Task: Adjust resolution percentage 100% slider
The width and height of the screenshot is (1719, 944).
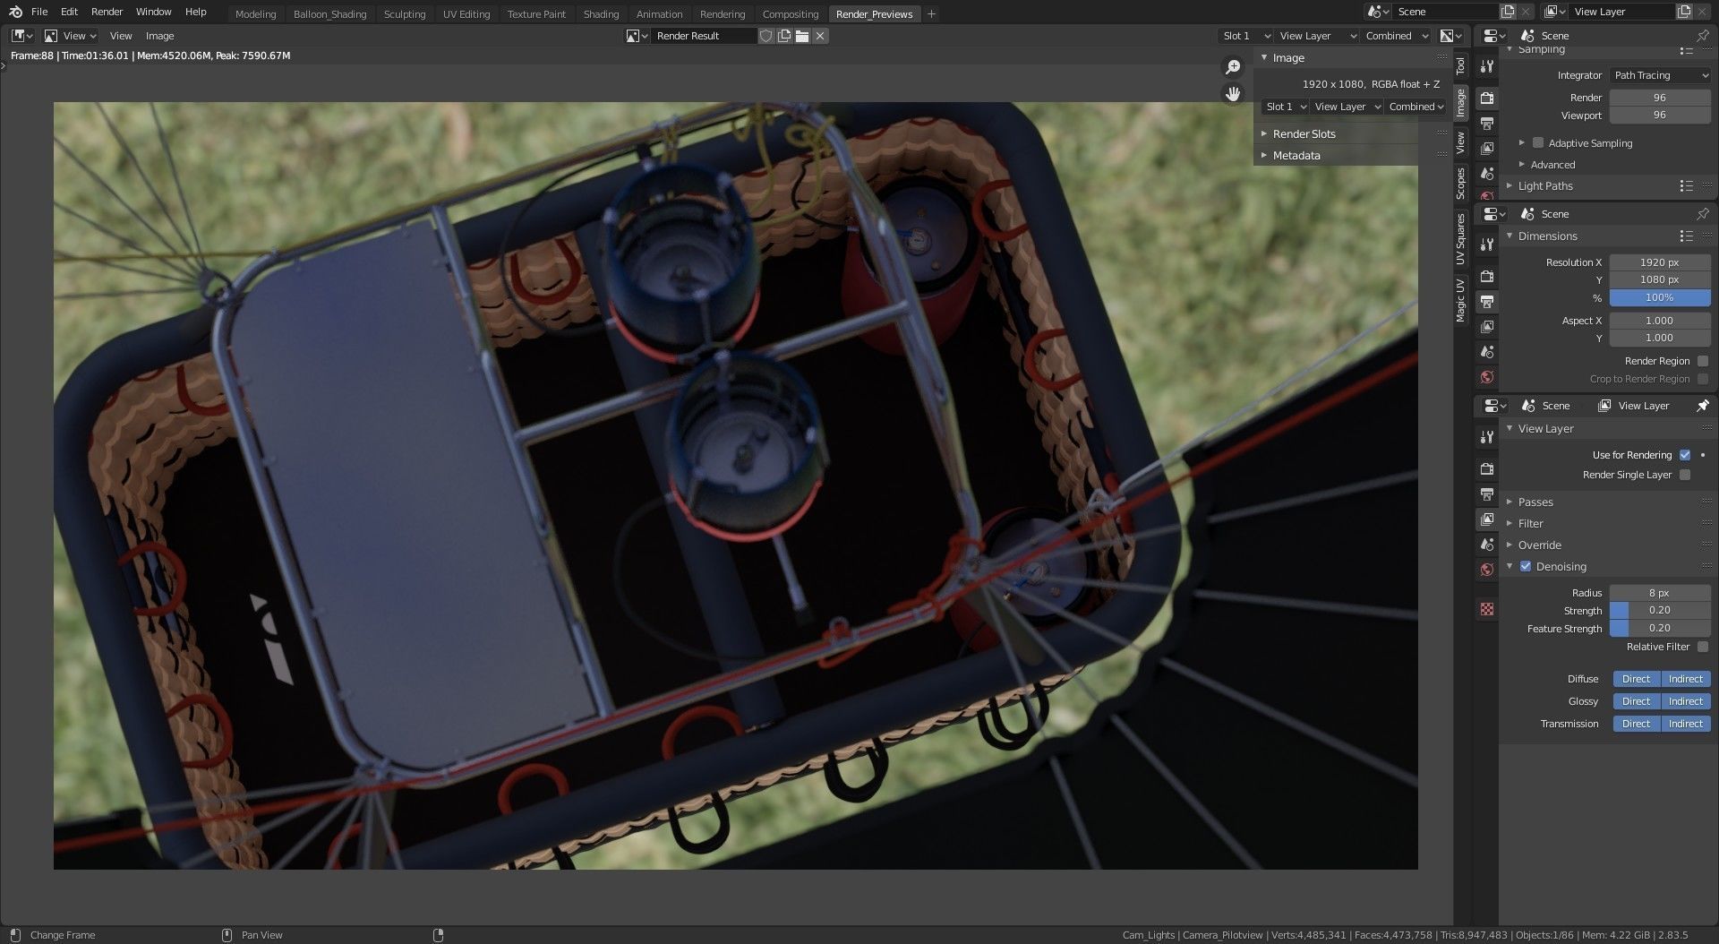Action: pyautogui.click(x=1660, y=297)
